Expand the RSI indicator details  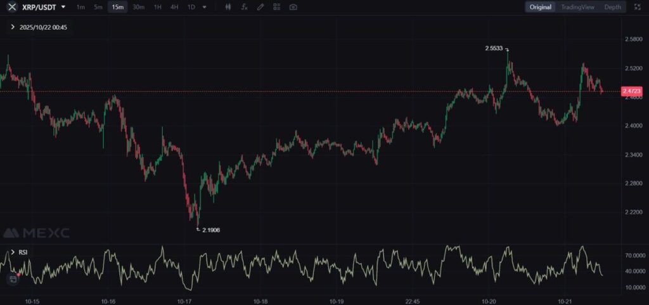coord(12,252)
